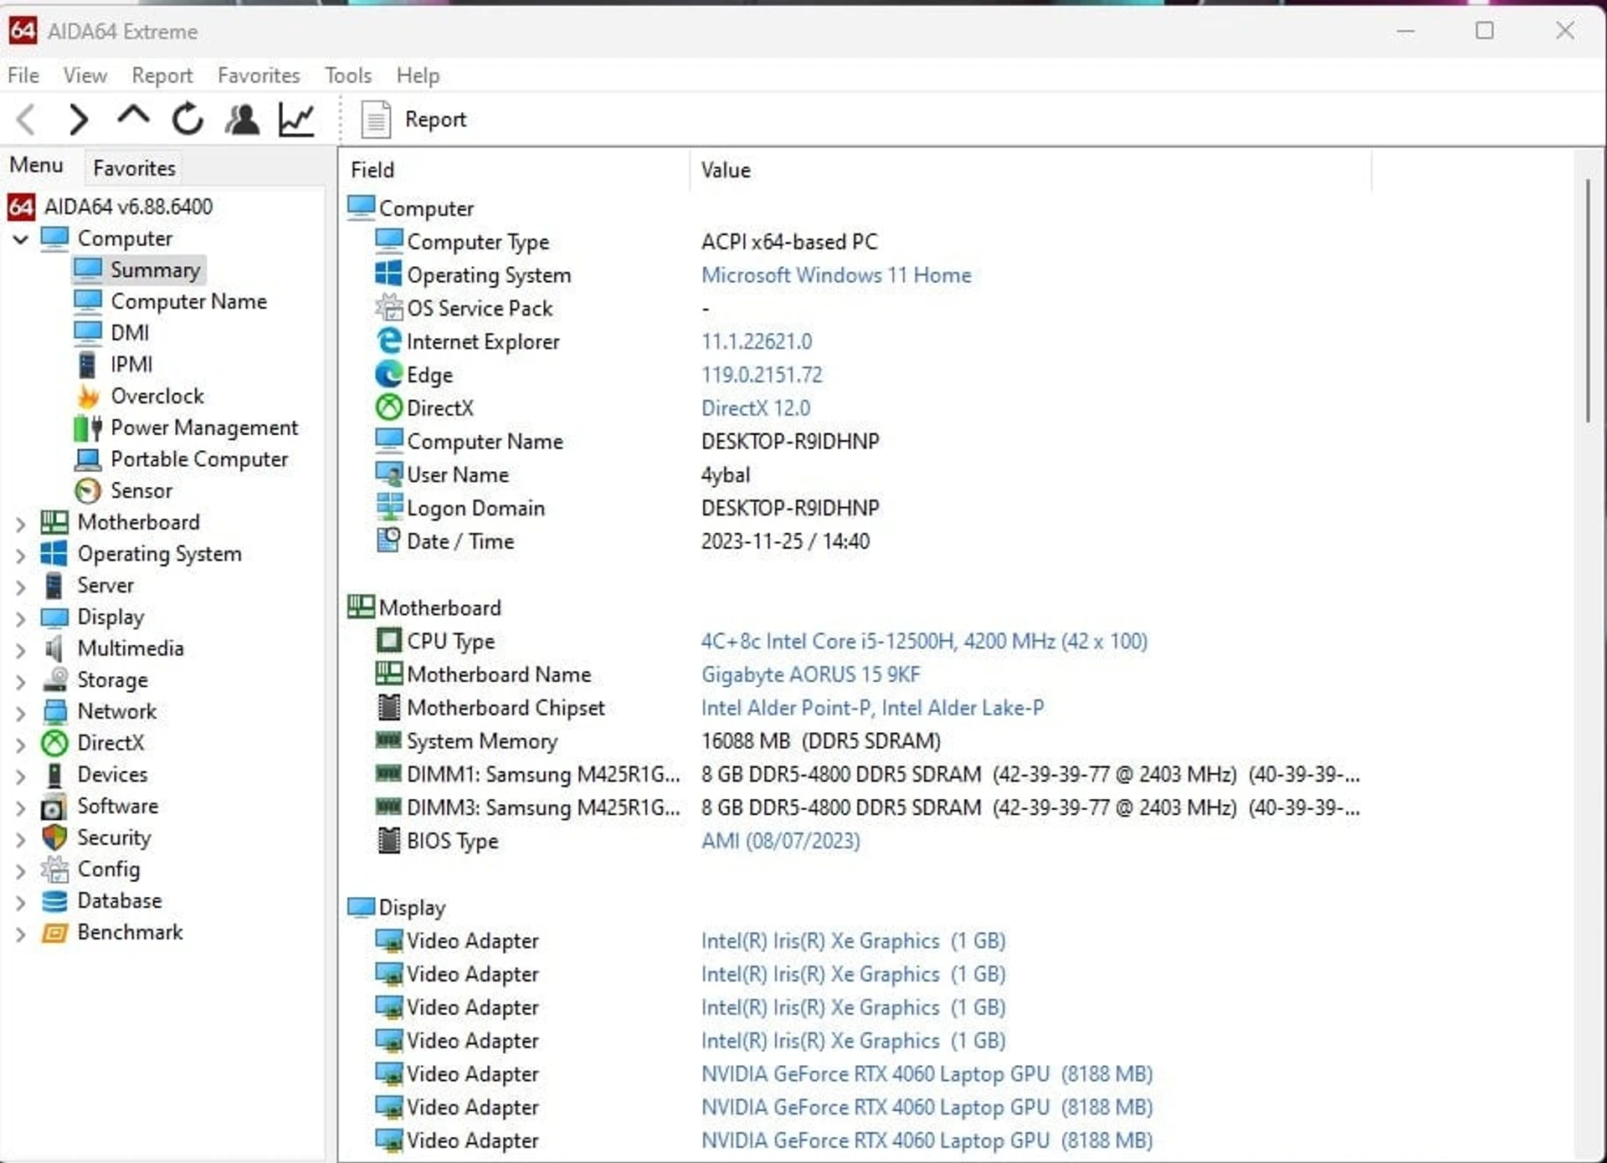The width and height of the screenshot is (1607, 1163).
Task: Click the Up level arrow icon
Action: [x=133, y=117]
